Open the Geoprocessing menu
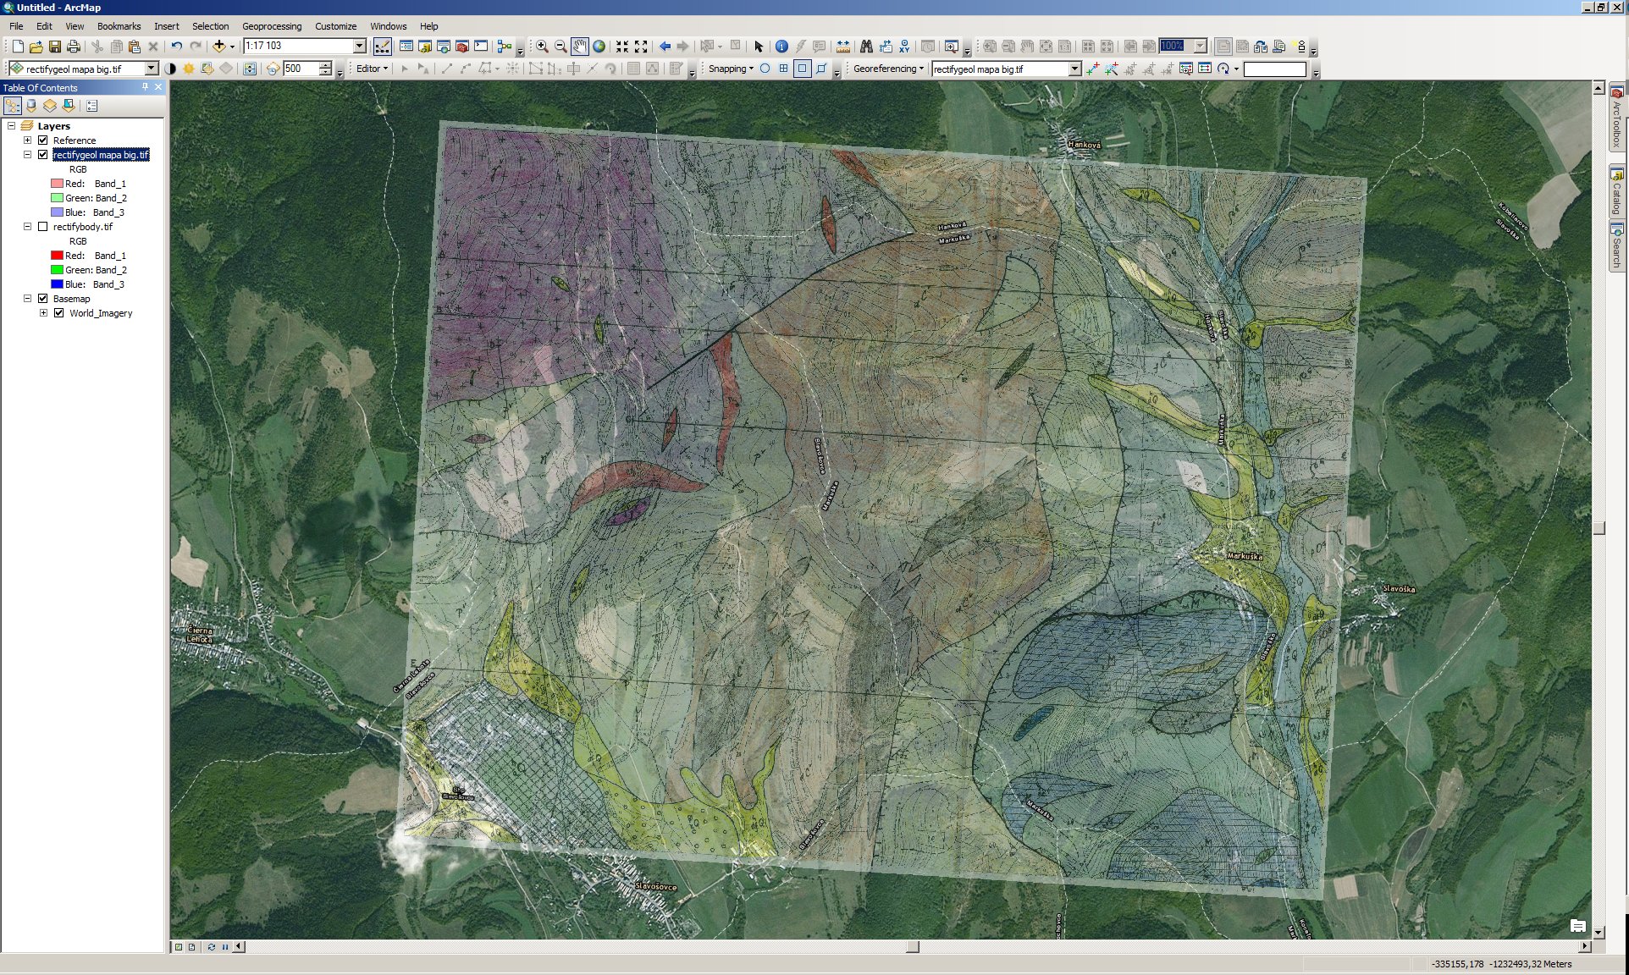Viewport: 1629px width, 975px height. pos(272,26)
